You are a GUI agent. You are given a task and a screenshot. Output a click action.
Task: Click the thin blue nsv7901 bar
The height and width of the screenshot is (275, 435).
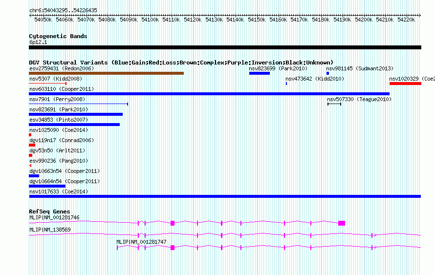(x=79, y=104)
